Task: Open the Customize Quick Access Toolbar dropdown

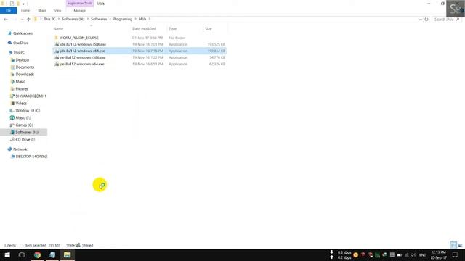Action: click(x=23, y=4)
